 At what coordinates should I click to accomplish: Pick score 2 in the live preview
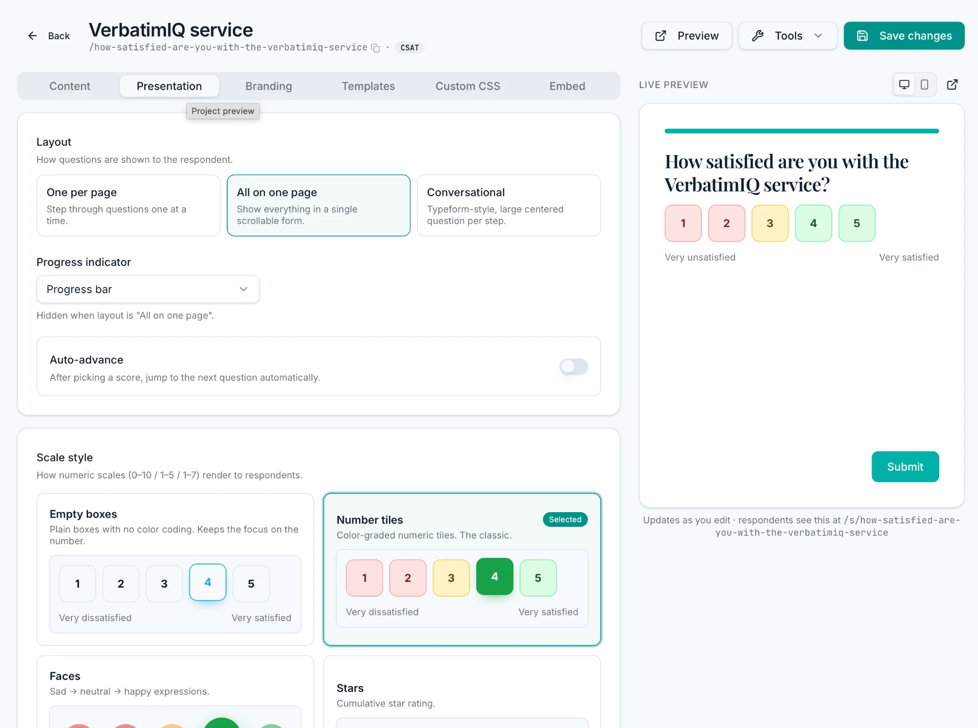(x=726, y=223)
